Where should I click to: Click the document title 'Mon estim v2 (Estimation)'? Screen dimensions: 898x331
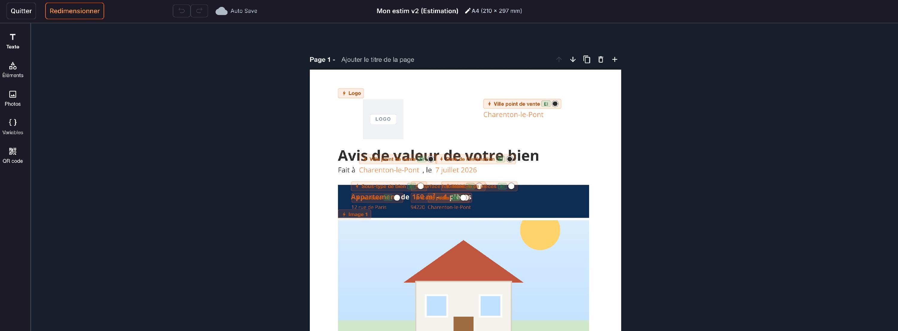[x=417, y=11]
